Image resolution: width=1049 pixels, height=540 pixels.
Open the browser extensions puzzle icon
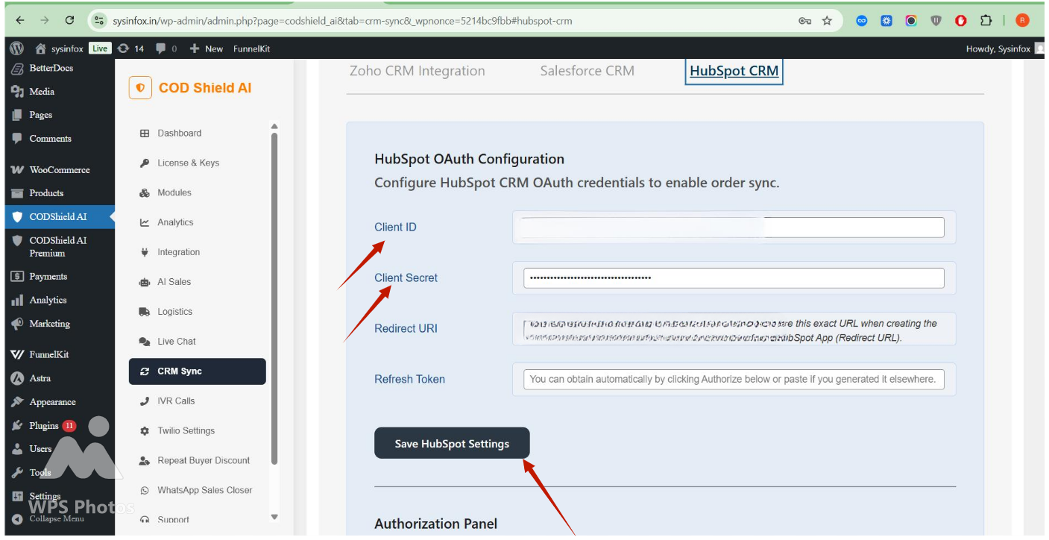click(986, 21)
